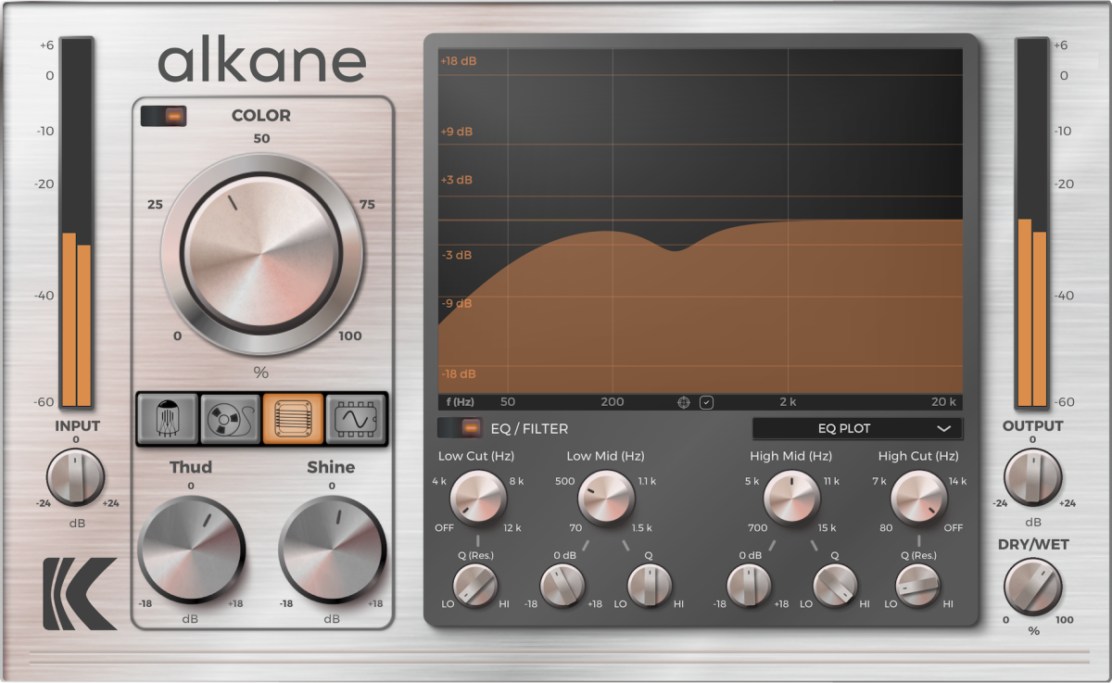This screenshot has height=683, width=1112.
Task: Click the Low Mid Q knob
Action: [x=650, y=586]
